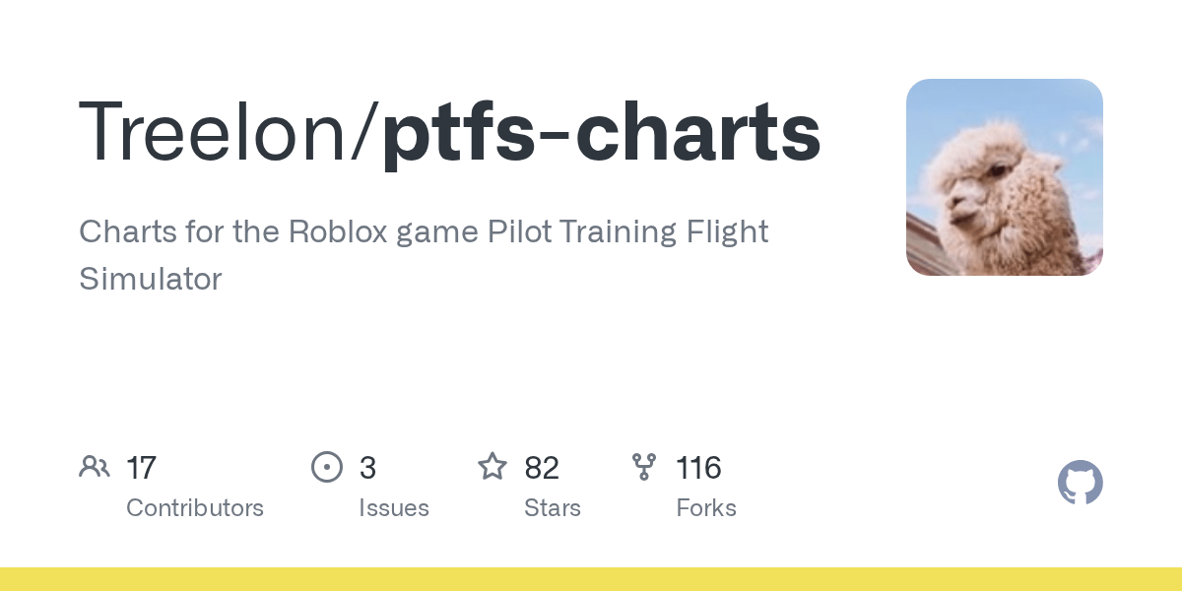This screenshot has width=1182, height=591.
Task: Click the Contributors label
Action: point(195,508)
